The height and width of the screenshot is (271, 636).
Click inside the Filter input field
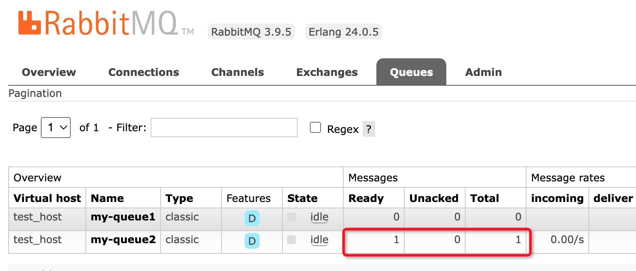224,127
